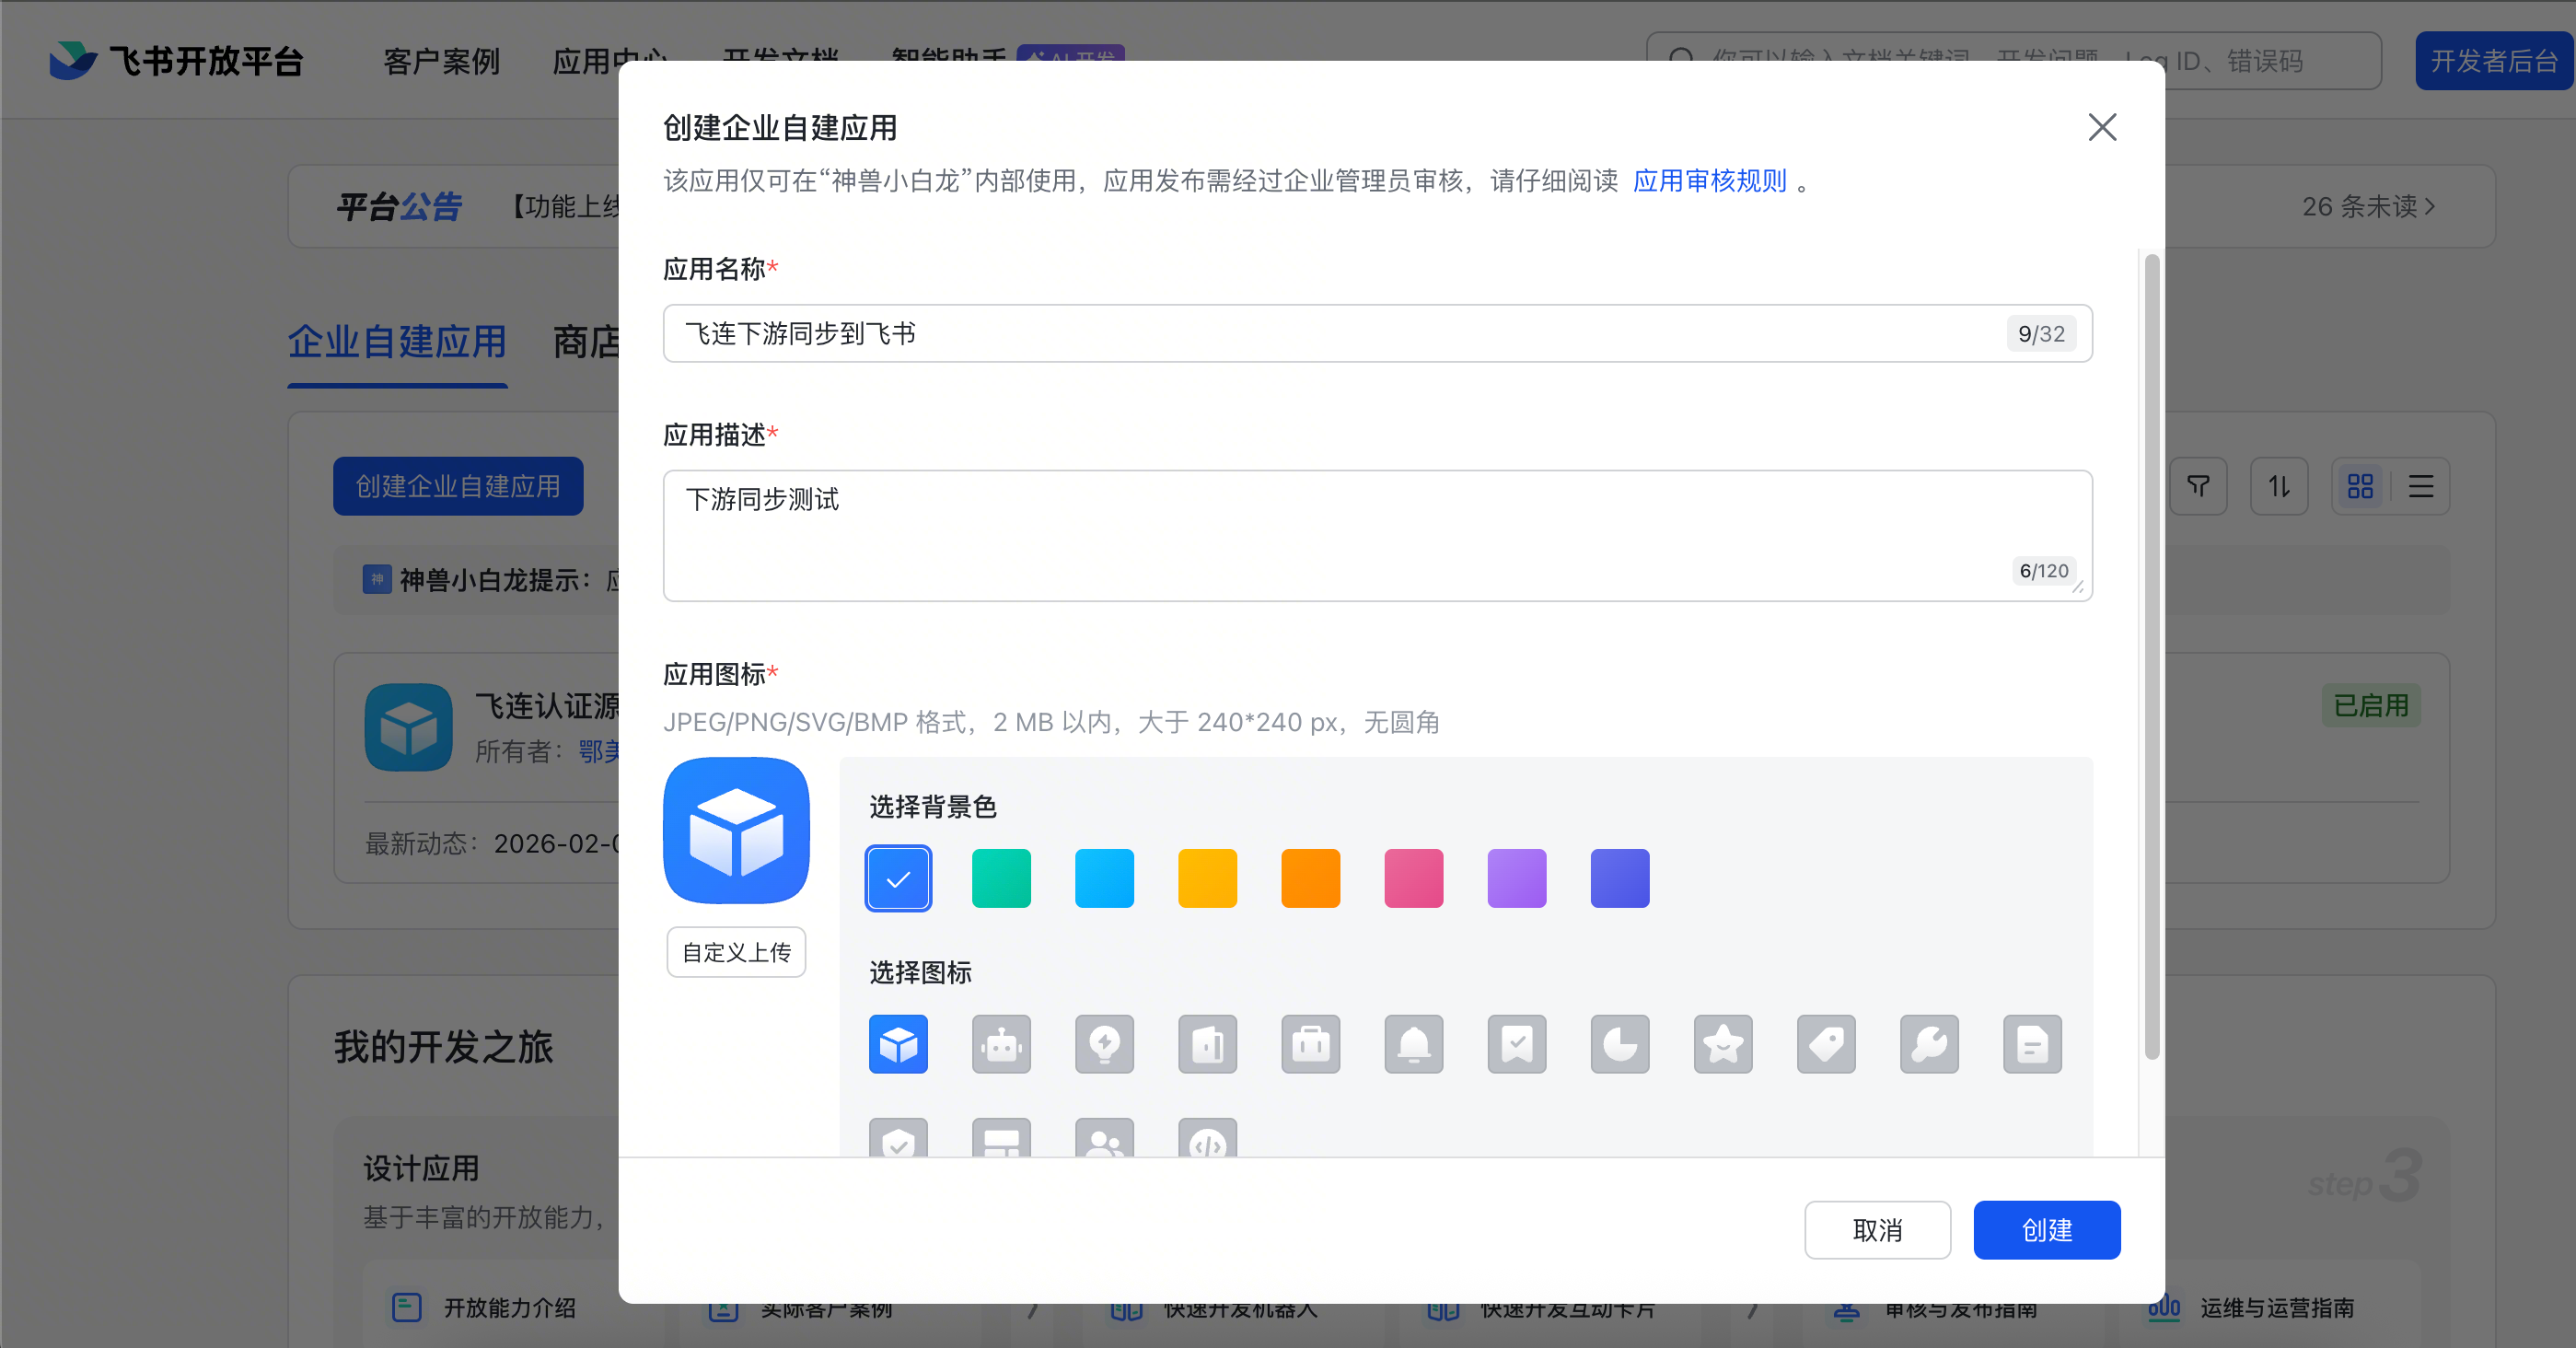
Task: Pick the light purple background color
Action: point(1517,878)
